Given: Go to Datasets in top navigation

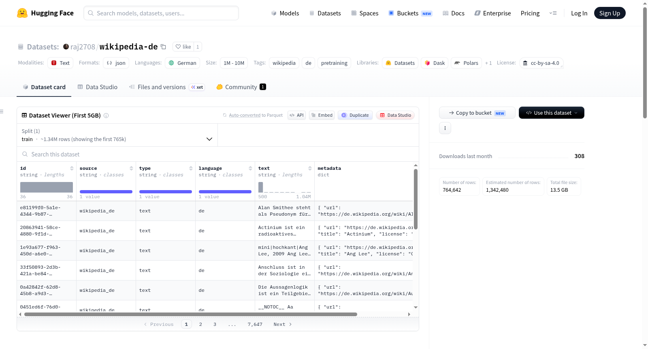Looking at the screenshot, I should pyautogui.click(x=325, y=13).
